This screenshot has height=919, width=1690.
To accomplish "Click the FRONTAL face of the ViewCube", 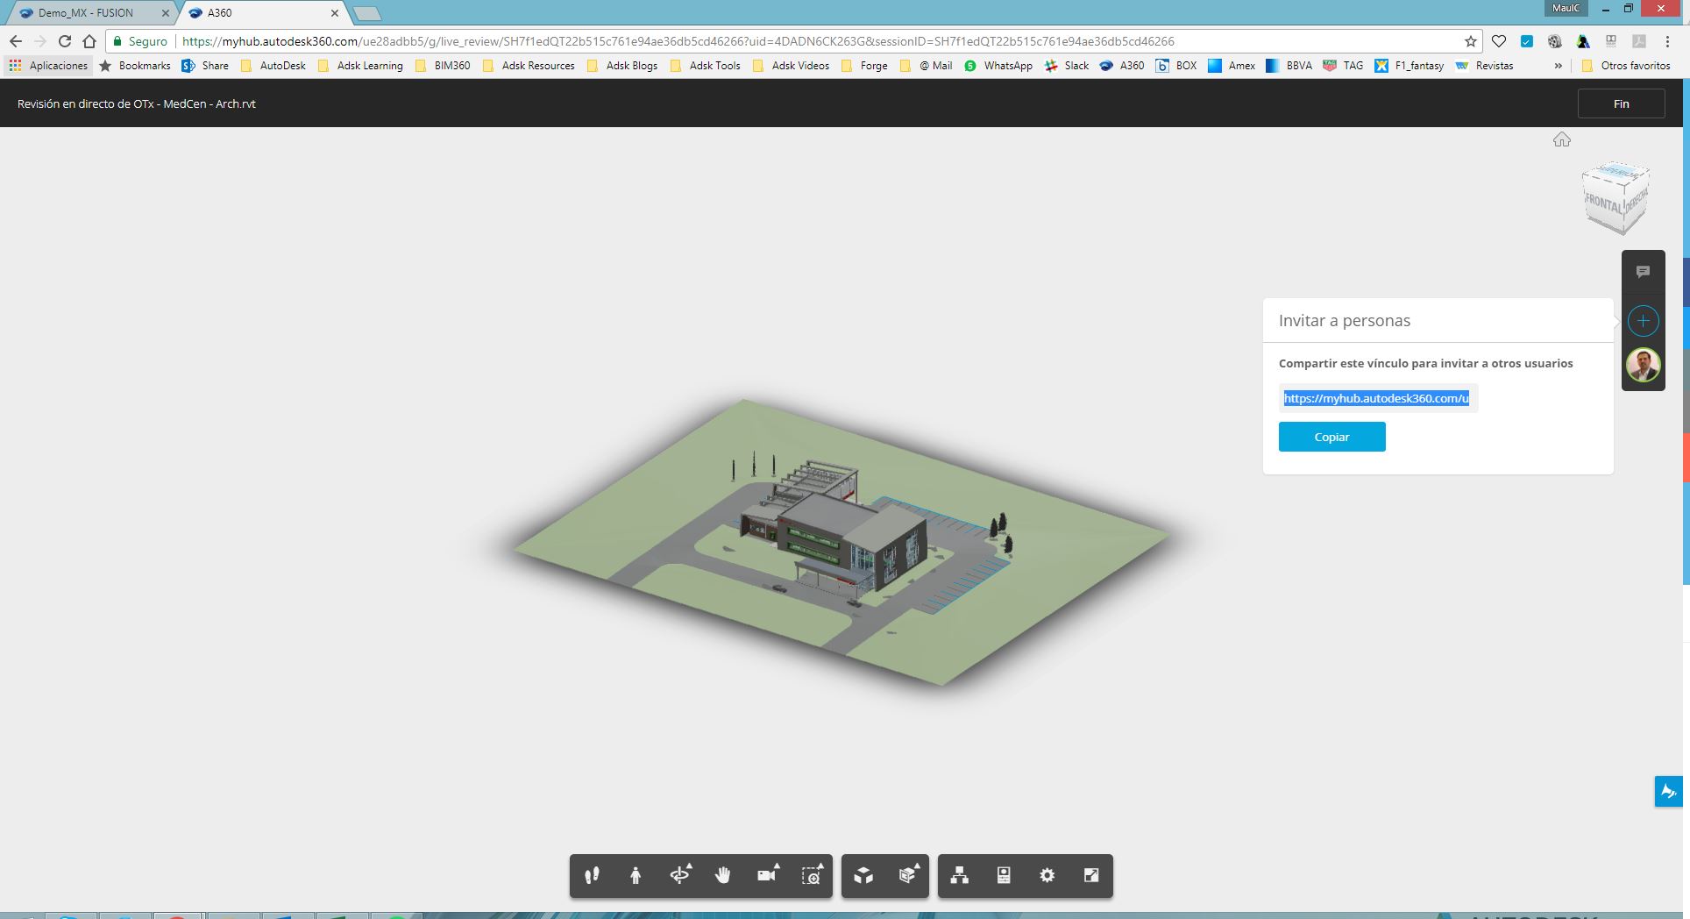I will click(x=1603, y=204).
